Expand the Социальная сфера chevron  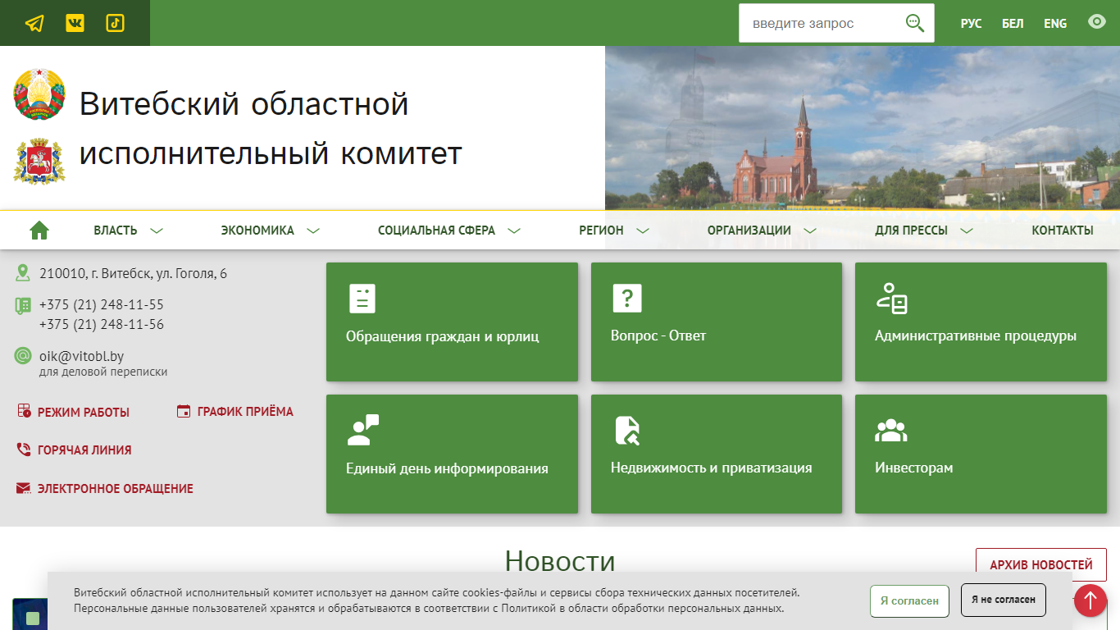pyautogui.click(x=514, y=231)
